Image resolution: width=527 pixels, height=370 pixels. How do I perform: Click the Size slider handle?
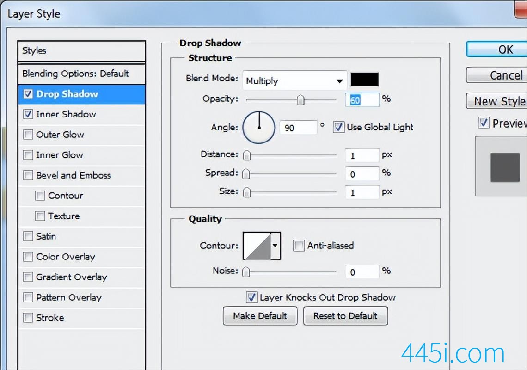point(247,192)
